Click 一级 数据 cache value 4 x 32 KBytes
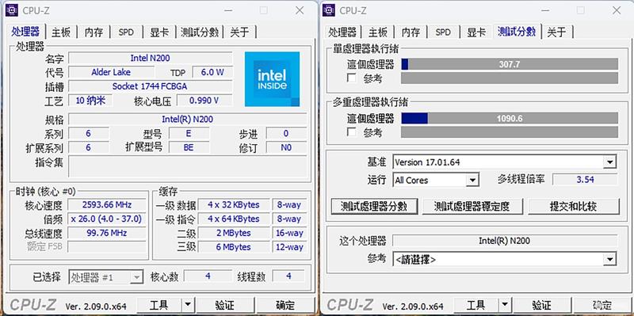Image resolution: width=634 pixels, height=316 pixels. click(x=233, y=205)
